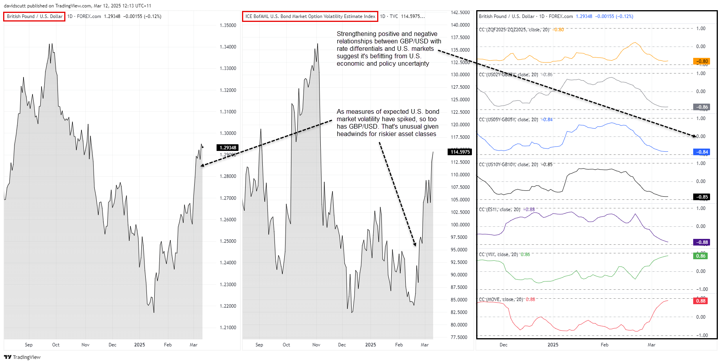Select the CC (ES1!, close, 20) legend
Screen dimensions: 721x364
pyautogui.click(x=500, y=210)
